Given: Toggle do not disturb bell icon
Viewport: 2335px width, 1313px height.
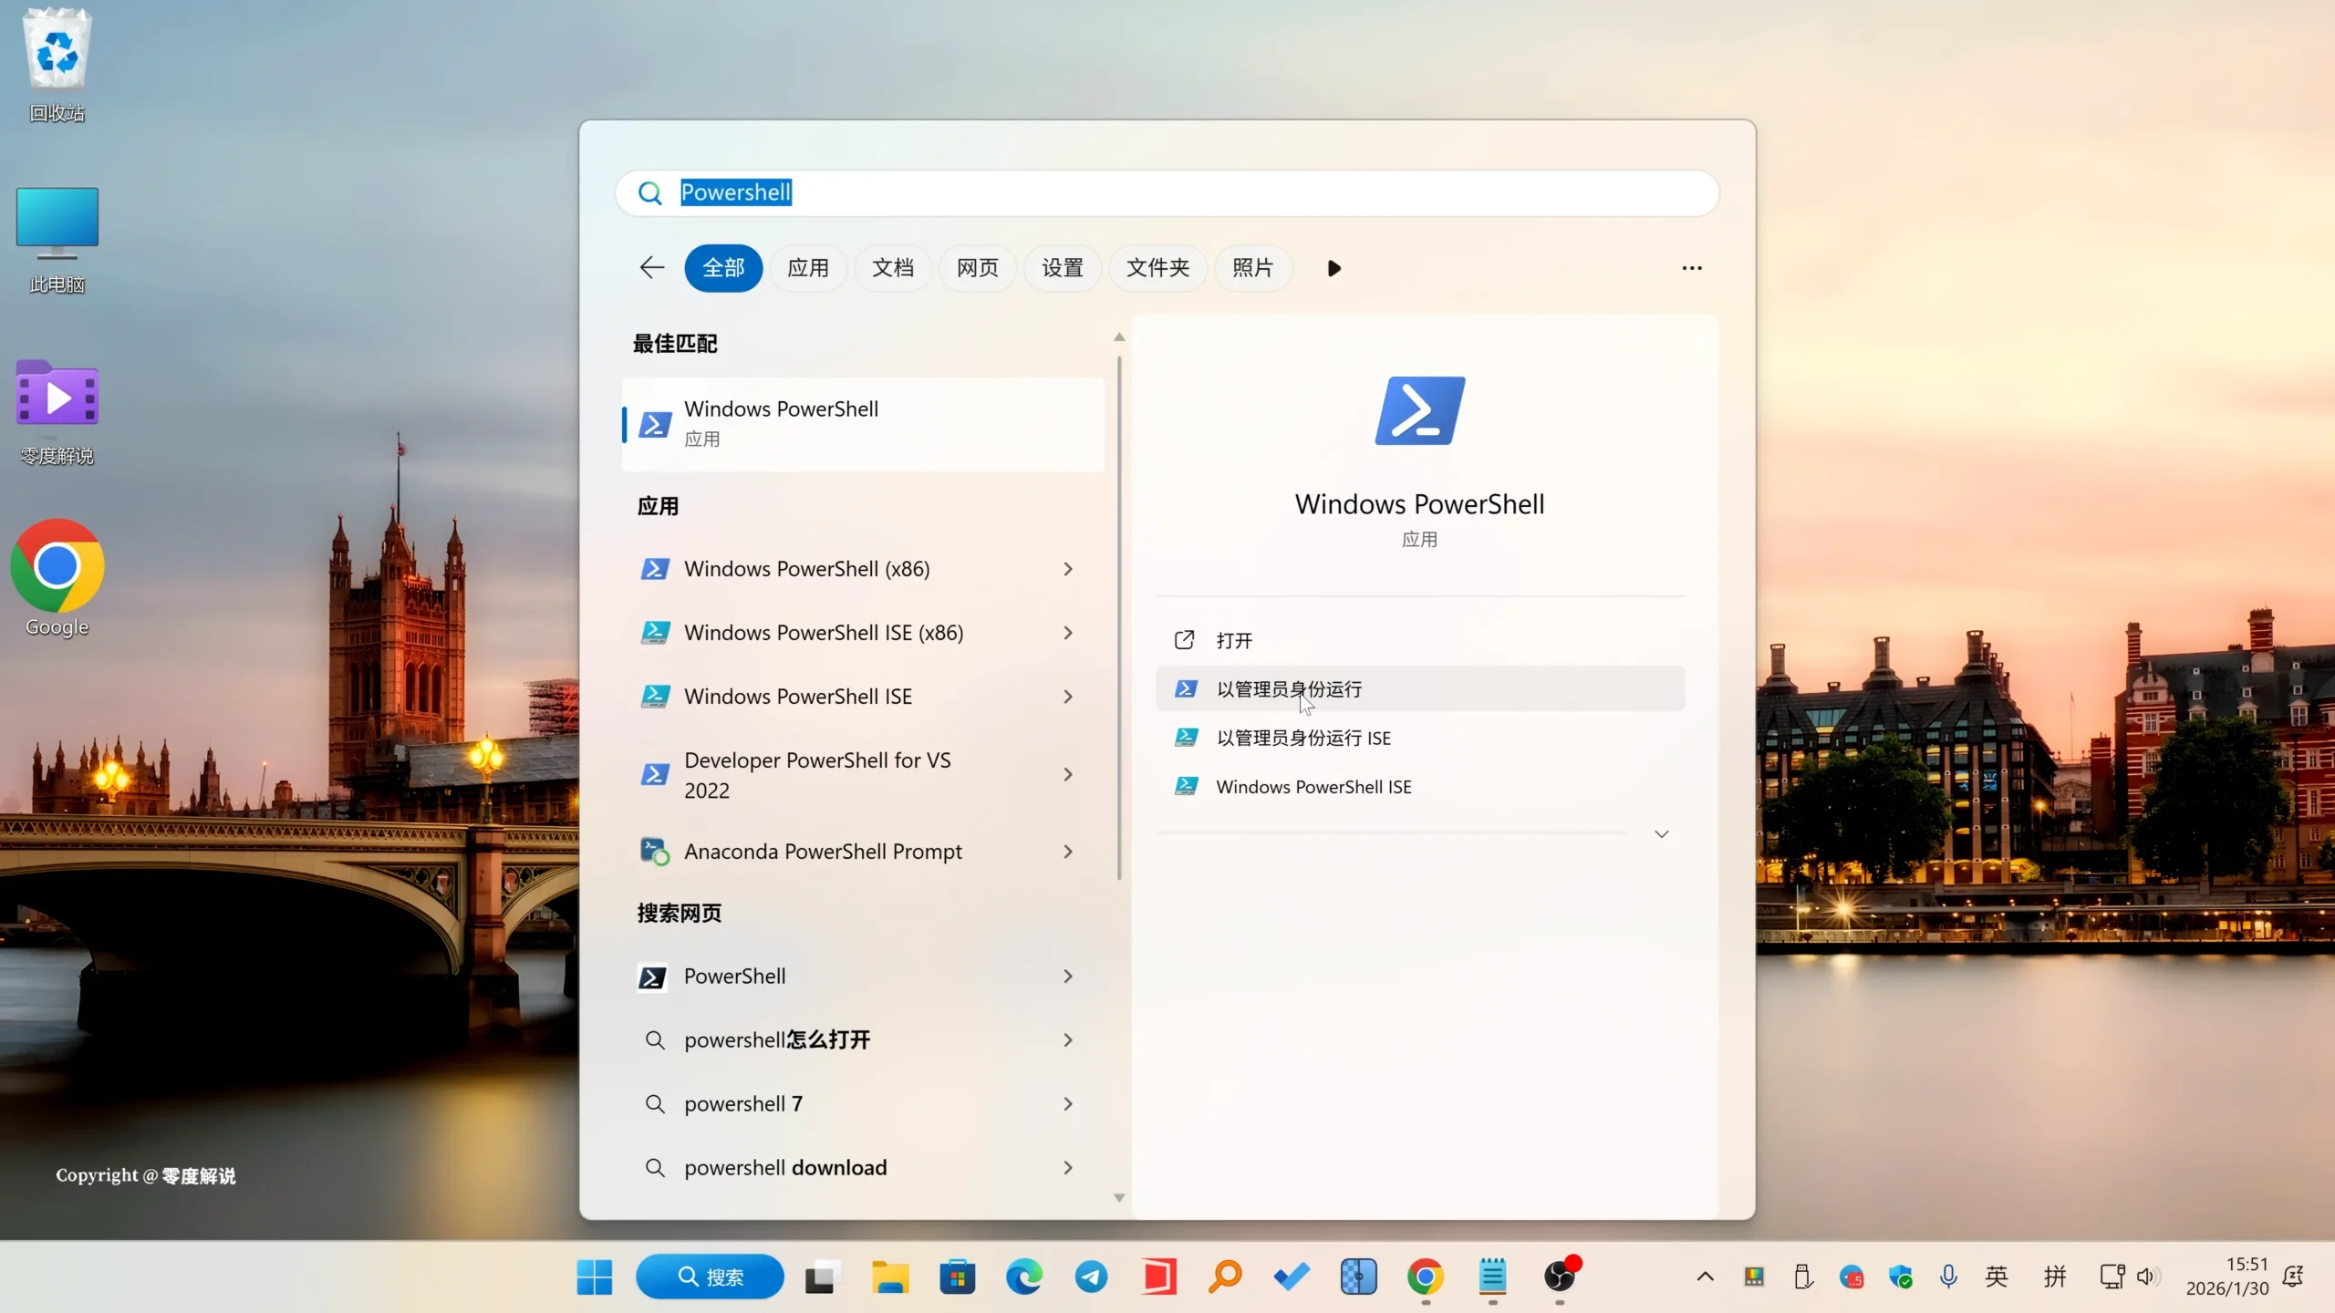Looking at the screenshot, I should point(2294,1277).
